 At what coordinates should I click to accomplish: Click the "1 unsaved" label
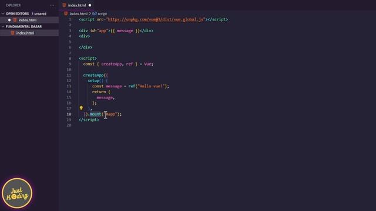point(39,13)
